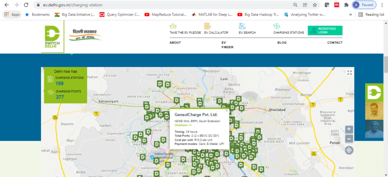
Task: Click the airport icon on the map
Action: coord(152,157)
